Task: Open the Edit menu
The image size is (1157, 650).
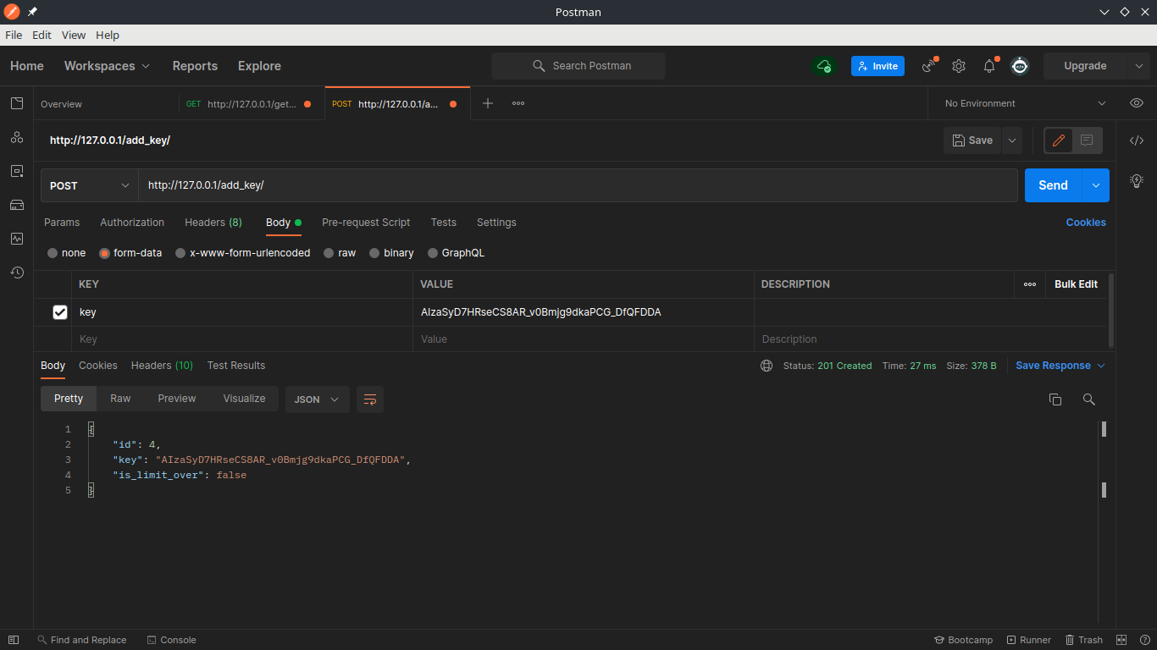Action: click(x=42, y=35)
